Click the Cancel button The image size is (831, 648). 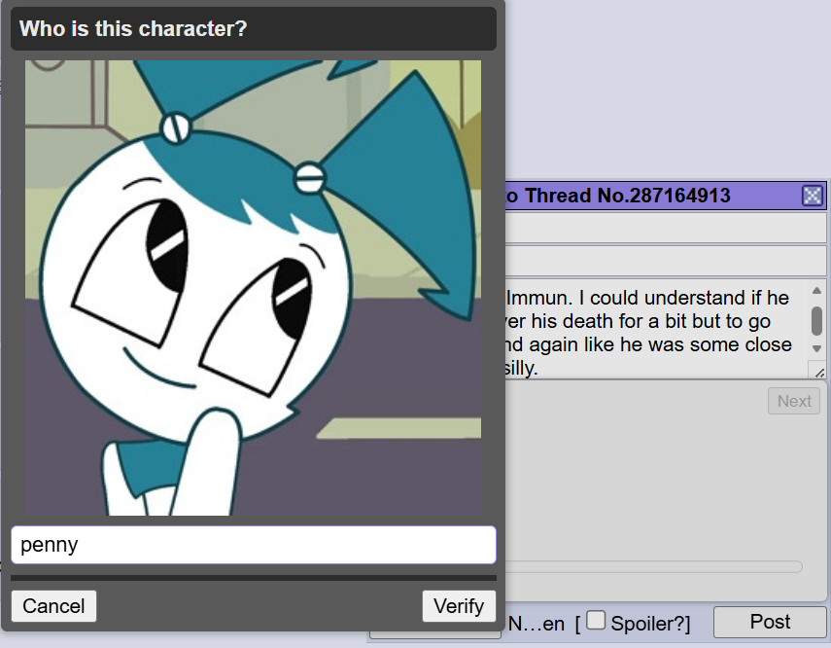(53, 605)
